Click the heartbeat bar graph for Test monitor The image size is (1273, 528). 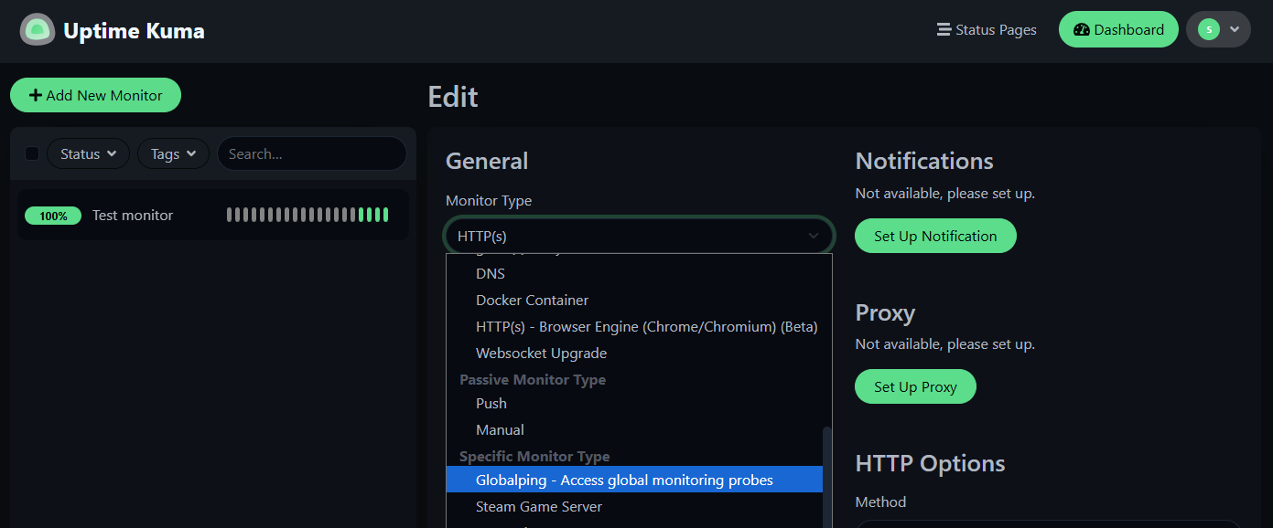coord(307,214)
